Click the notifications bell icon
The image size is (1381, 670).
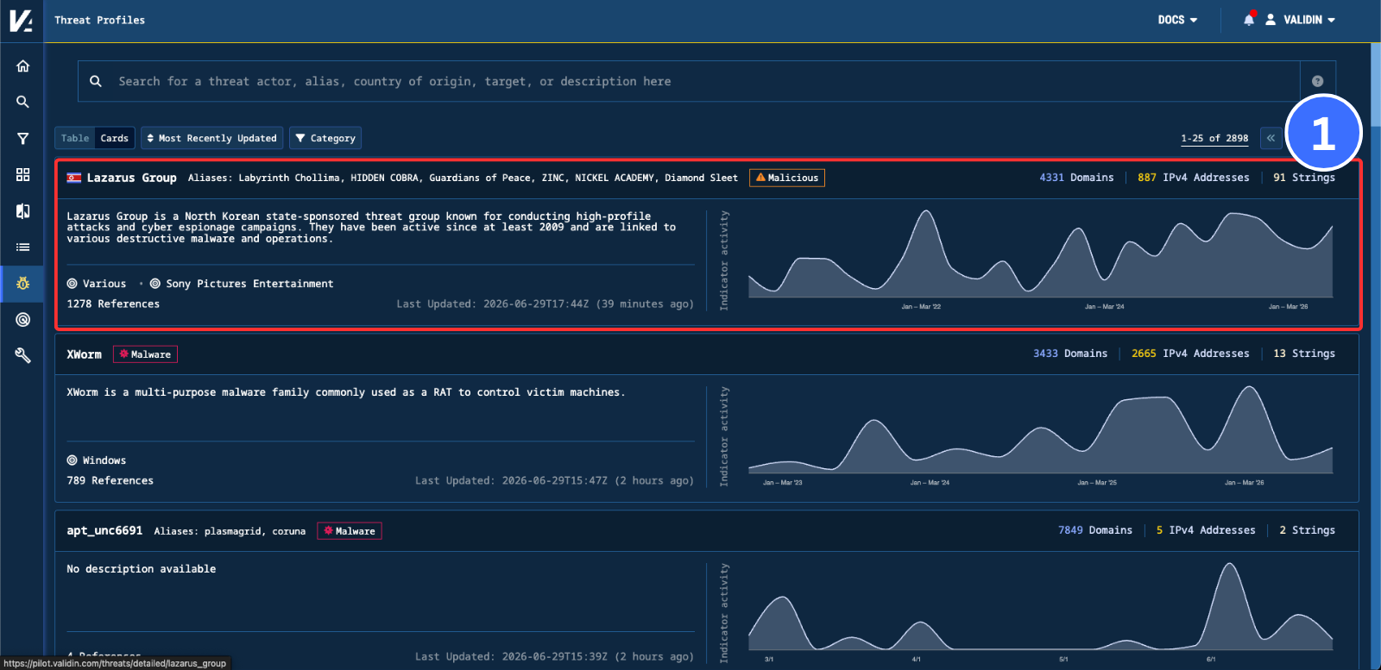pos(1249,19)
